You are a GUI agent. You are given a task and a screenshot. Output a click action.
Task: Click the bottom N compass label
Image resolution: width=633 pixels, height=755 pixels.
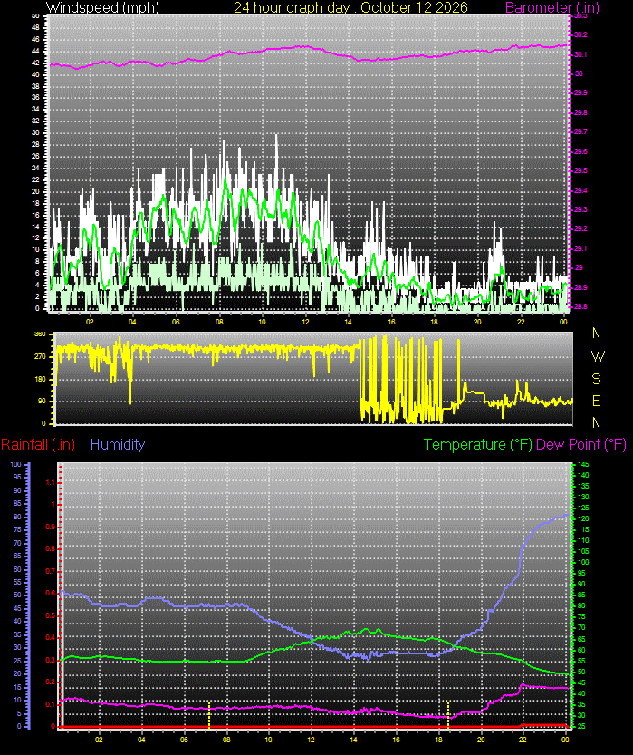596,422
